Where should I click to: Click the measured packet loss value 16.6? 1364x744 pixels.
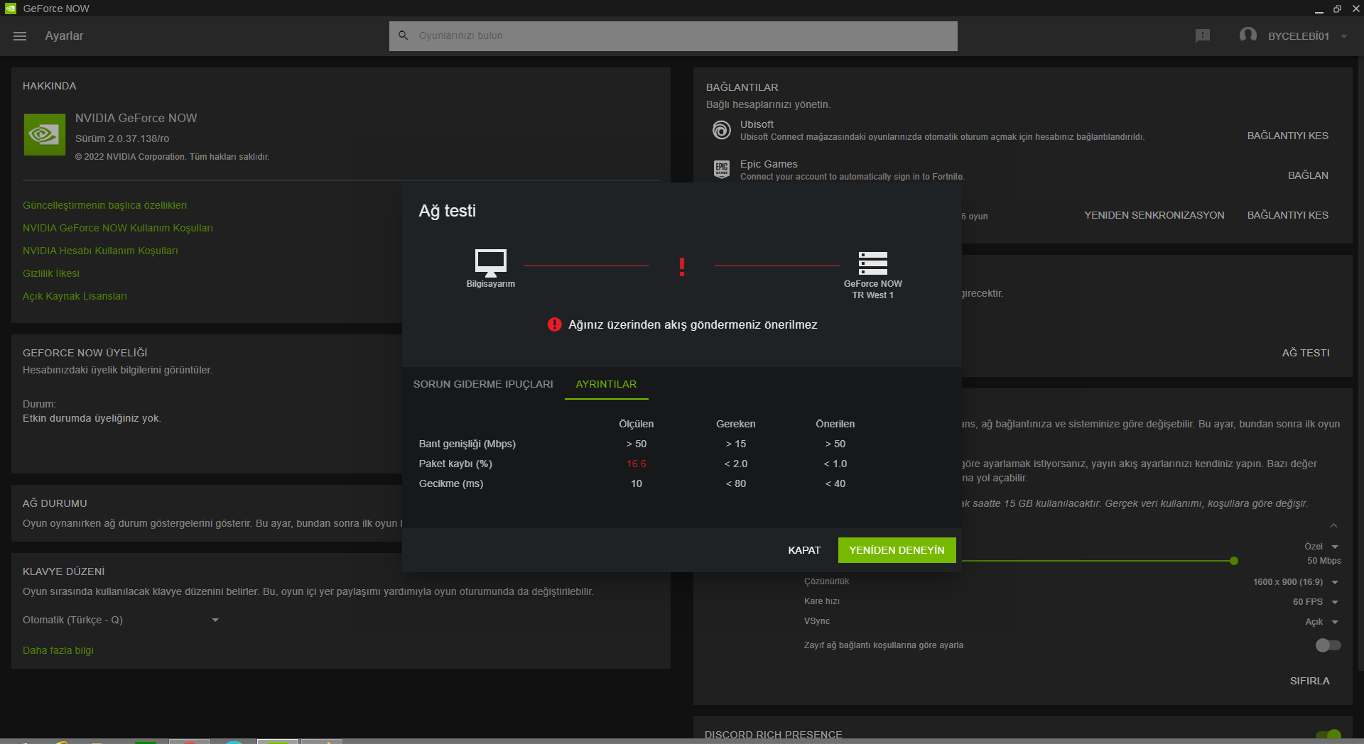click(637, 464)
